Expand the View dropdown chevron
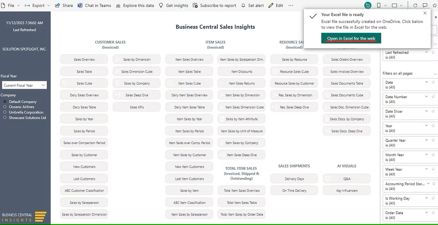 [401, 5]
